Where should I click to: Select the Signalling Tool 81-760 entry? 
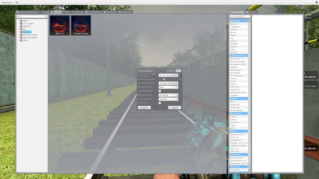click(x=238, y=143)
